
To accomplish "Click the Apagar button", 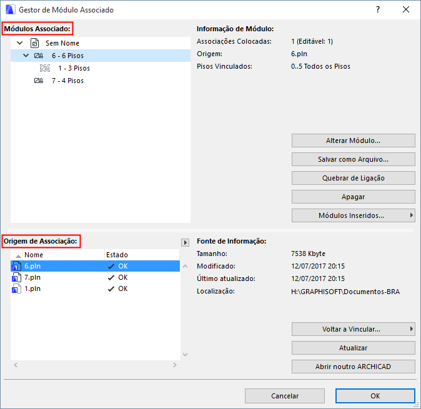I will (354, 197).
